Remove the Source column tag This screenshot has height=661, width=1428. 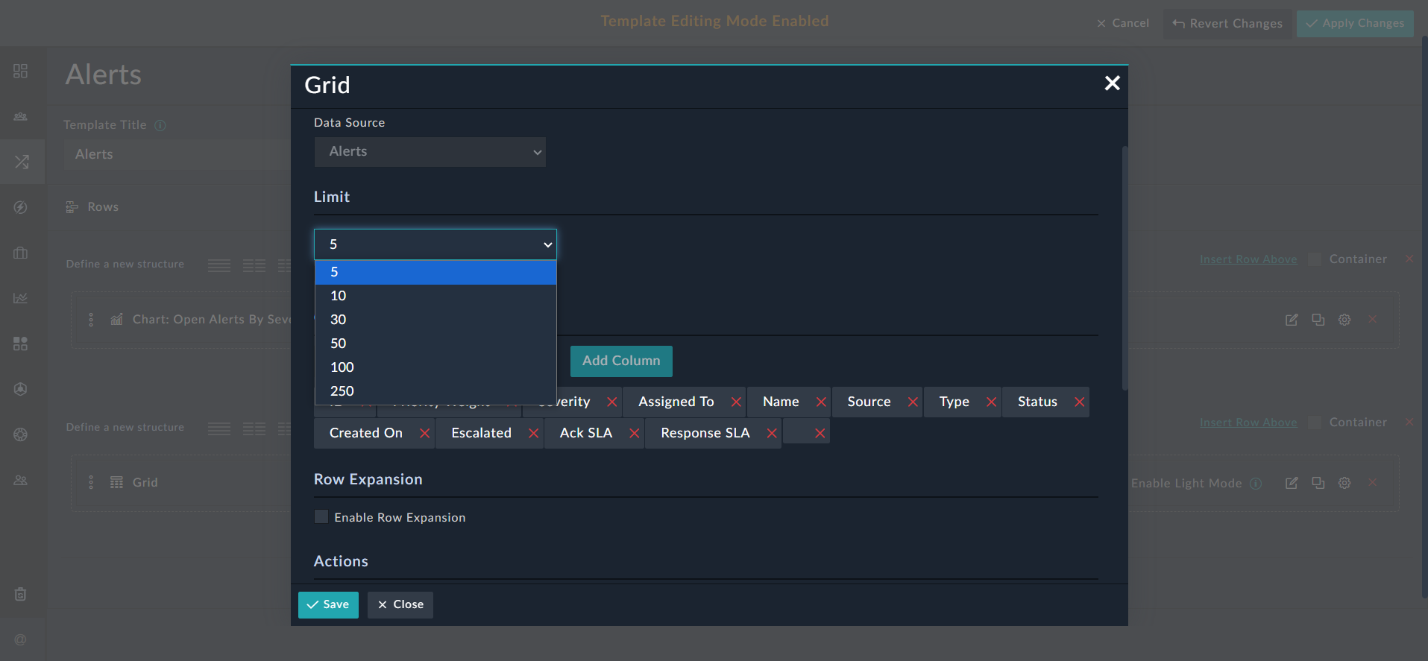(x=913, y=402)
